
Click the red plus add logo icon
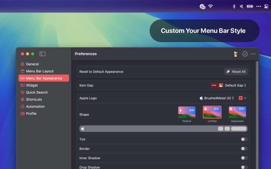[241, 98]
